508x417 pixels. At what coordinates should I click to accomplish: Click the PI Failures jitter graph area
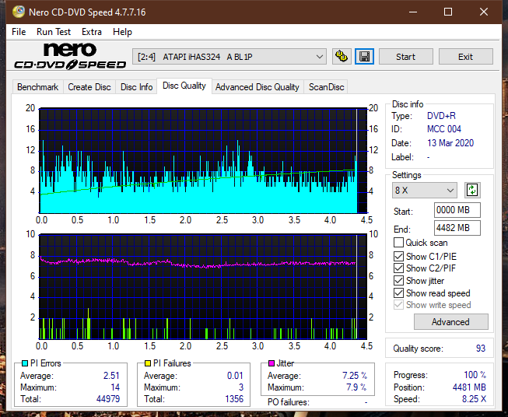tap(203, 287)
